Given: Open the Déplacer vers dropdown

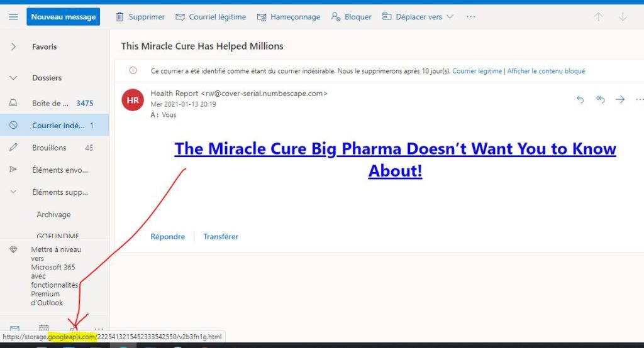Looking at the screenshot, I should (418, 17).
